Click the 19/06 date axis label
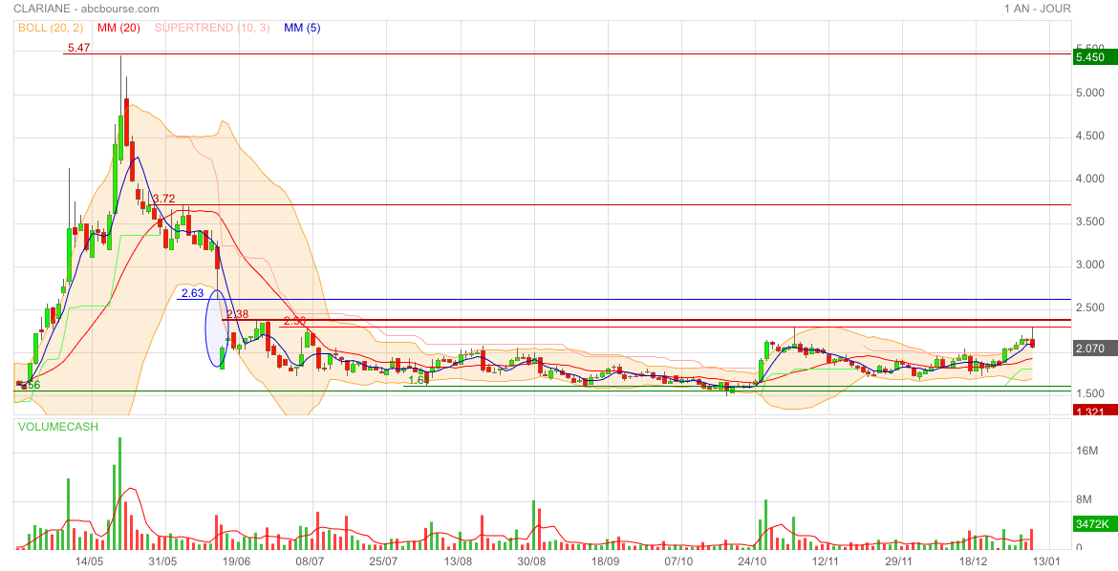Screen dimensions: 1118x571 (x=237, y=561)
